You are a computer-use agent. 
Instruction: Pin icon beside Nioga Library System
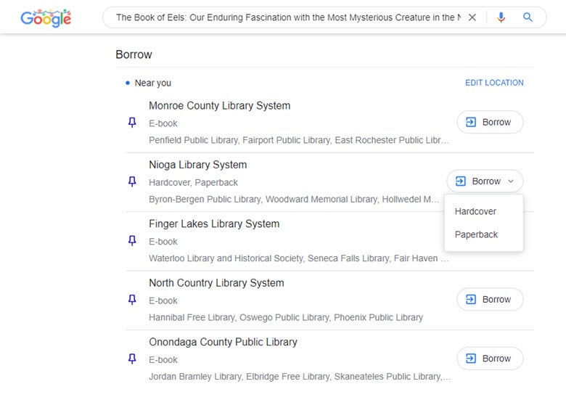(133, 181)
